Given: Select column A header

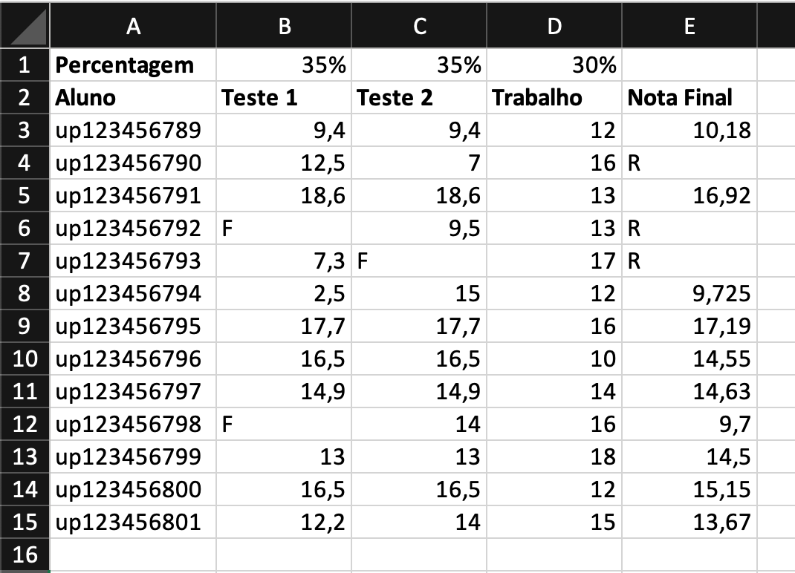Looking at the screenshot, I should [x=134, y=26].
